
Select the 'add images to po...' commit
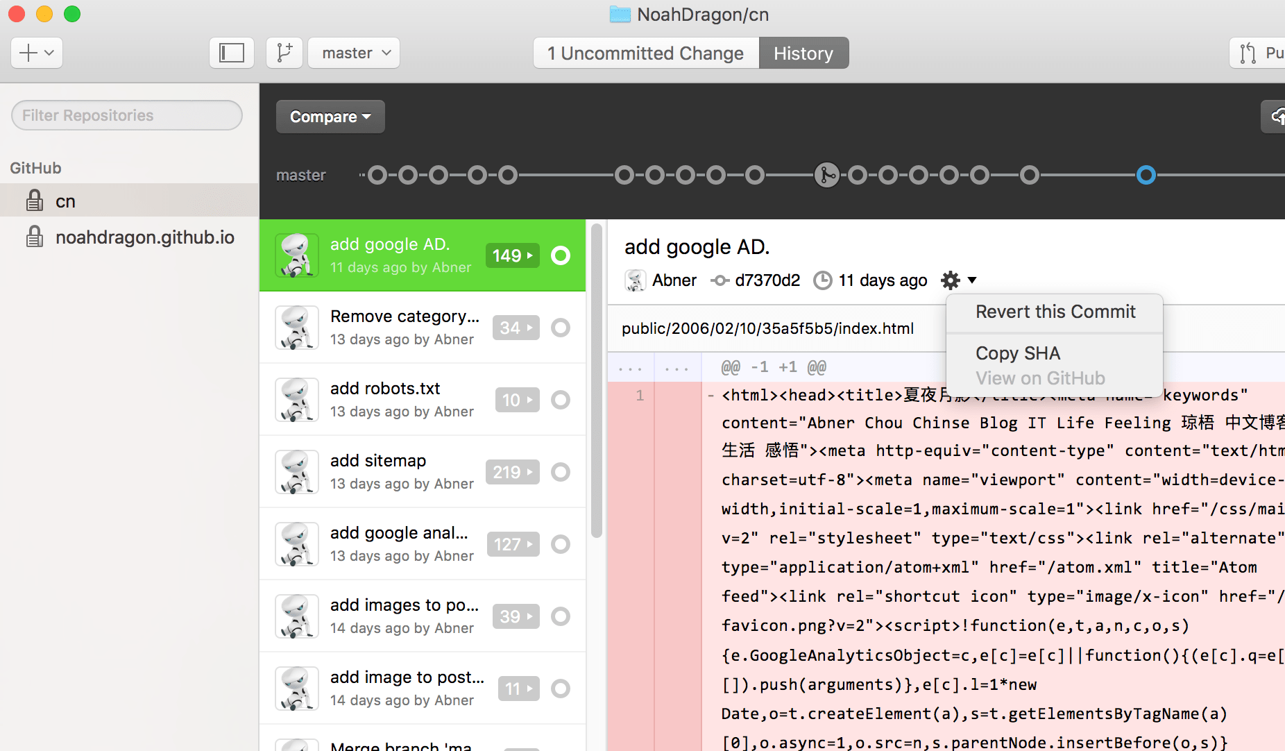(423, 616)
